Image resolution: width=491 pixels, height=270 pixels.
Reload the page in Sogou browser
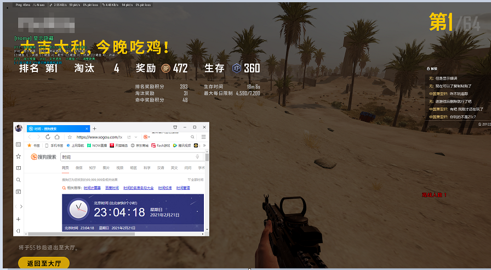(48, 137)
